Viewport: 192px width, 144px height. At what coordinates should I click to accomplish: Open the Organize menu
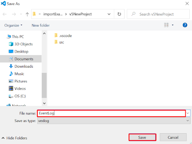[x=13, y=25]
